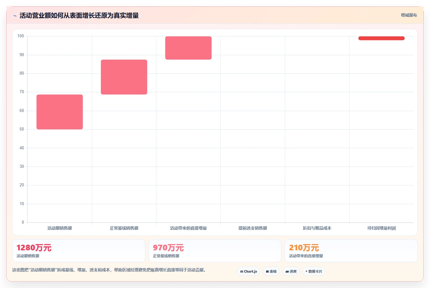Screen dimensions: 430x288
Task: Select the 活动带来的直接增量 waterfall bar
Action: click(x=188, y=48)
